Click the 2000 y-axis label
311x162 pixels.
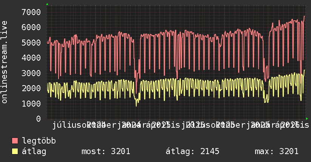[x=31, y=88]
